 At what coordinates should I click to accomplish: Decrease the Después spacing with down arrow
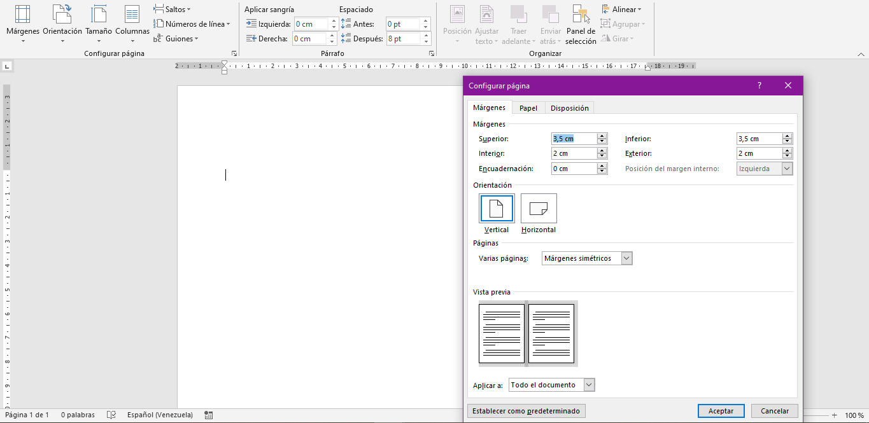(x=426, y=42)
